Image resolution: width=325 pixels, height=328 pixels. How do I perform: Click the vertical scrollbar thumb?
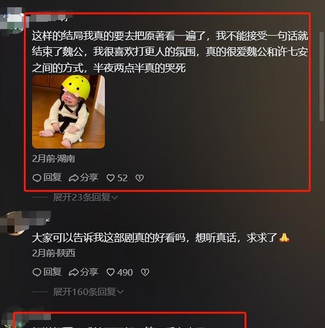pyautogui.click(x=321, y=77)
